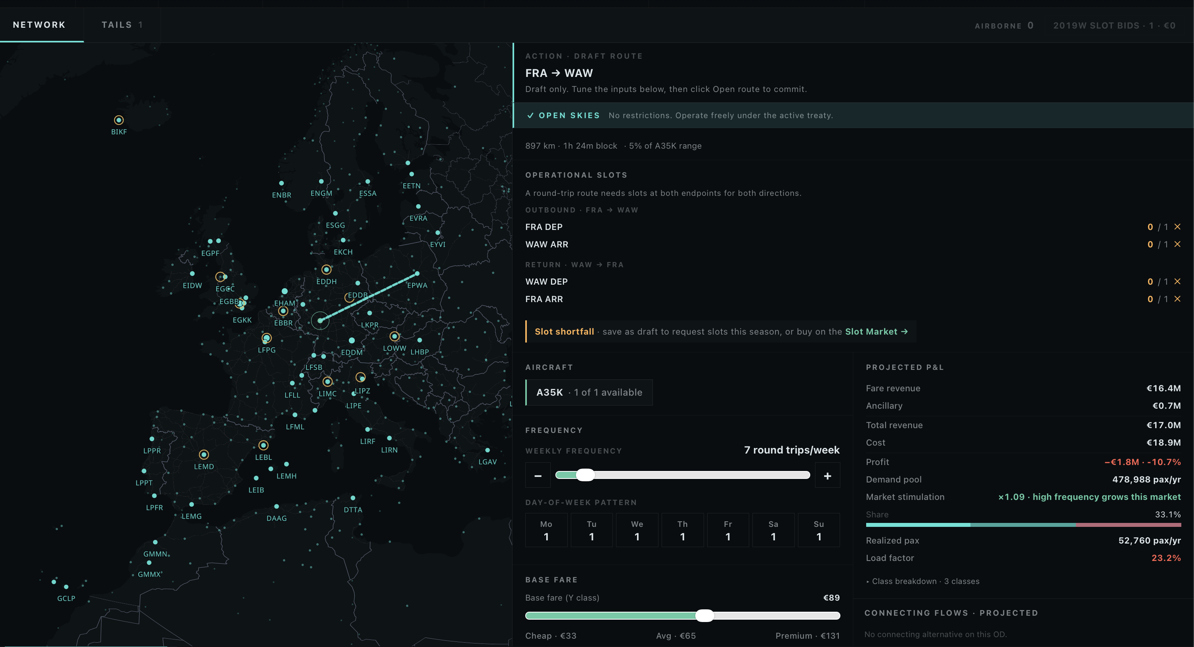Select the Frankfurt origin hub circle
This screenshot has height=647, width=1194.
click(x=320, y=320)
